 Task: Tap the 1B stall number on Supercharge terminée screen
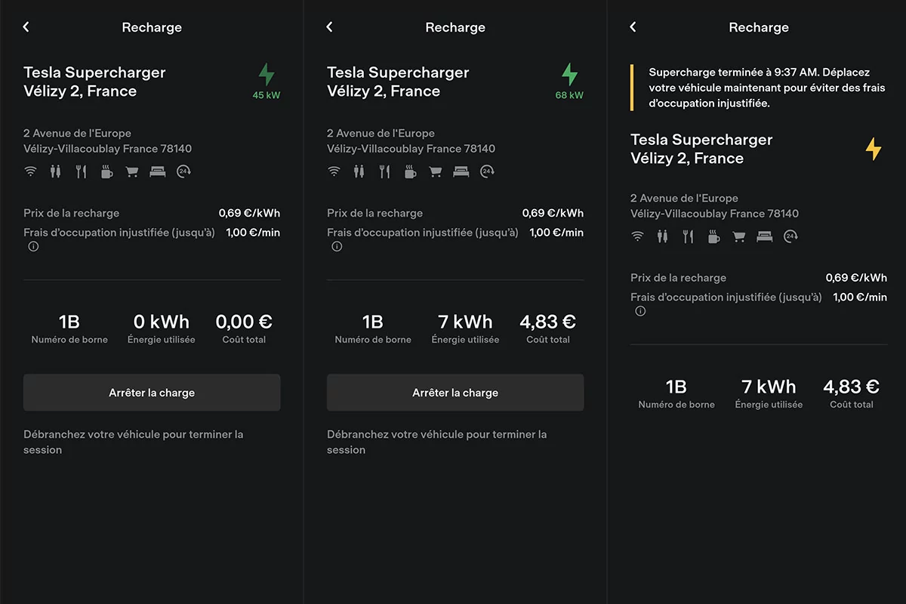[x=676, y=387]
